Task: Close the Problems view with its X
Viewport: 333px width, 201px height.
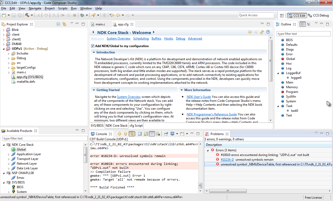Action: coord(227,134)
